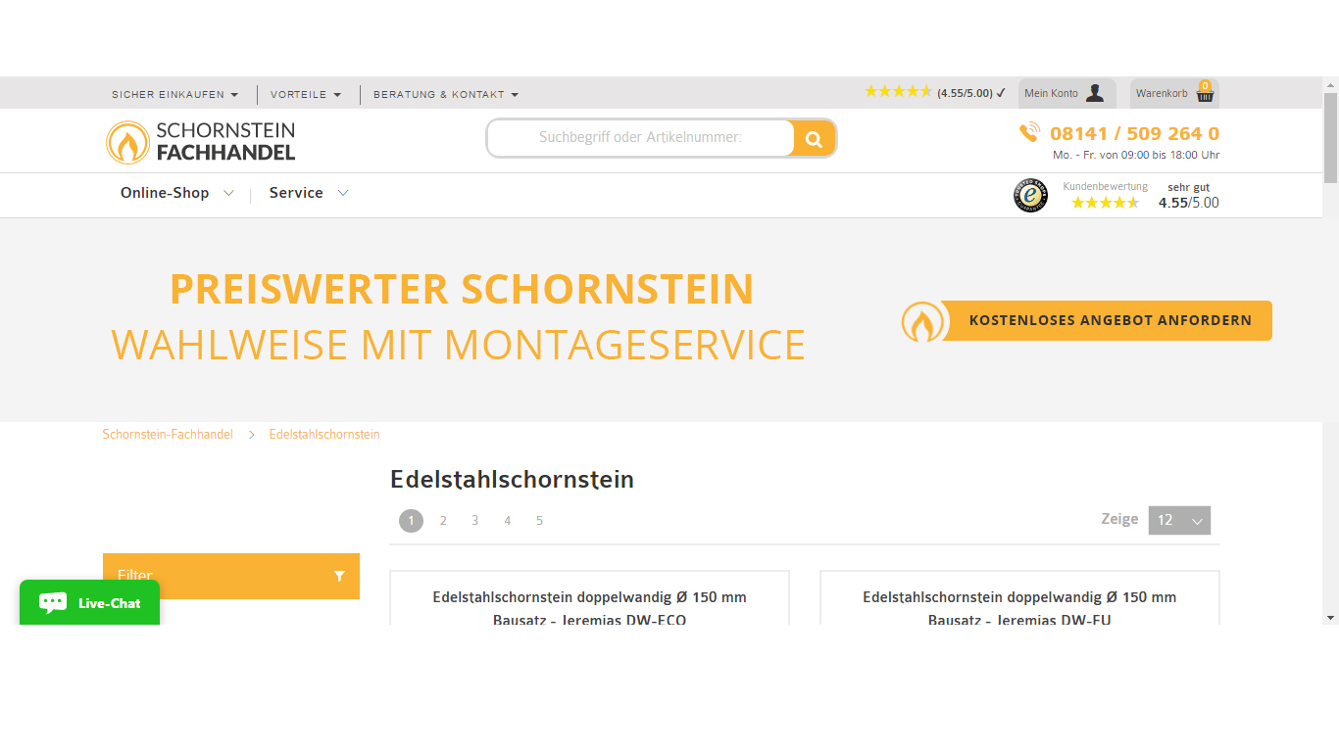Open the Live-Chat speech bubble icon
This screenshot has height=752, width=1339.
point(51,602)
